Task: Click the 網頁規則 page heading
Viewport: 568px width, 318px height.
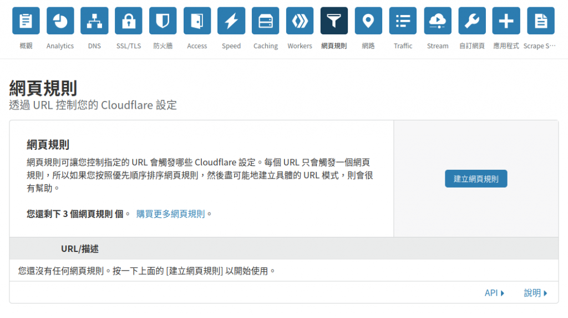Action: tap(43, 88)
